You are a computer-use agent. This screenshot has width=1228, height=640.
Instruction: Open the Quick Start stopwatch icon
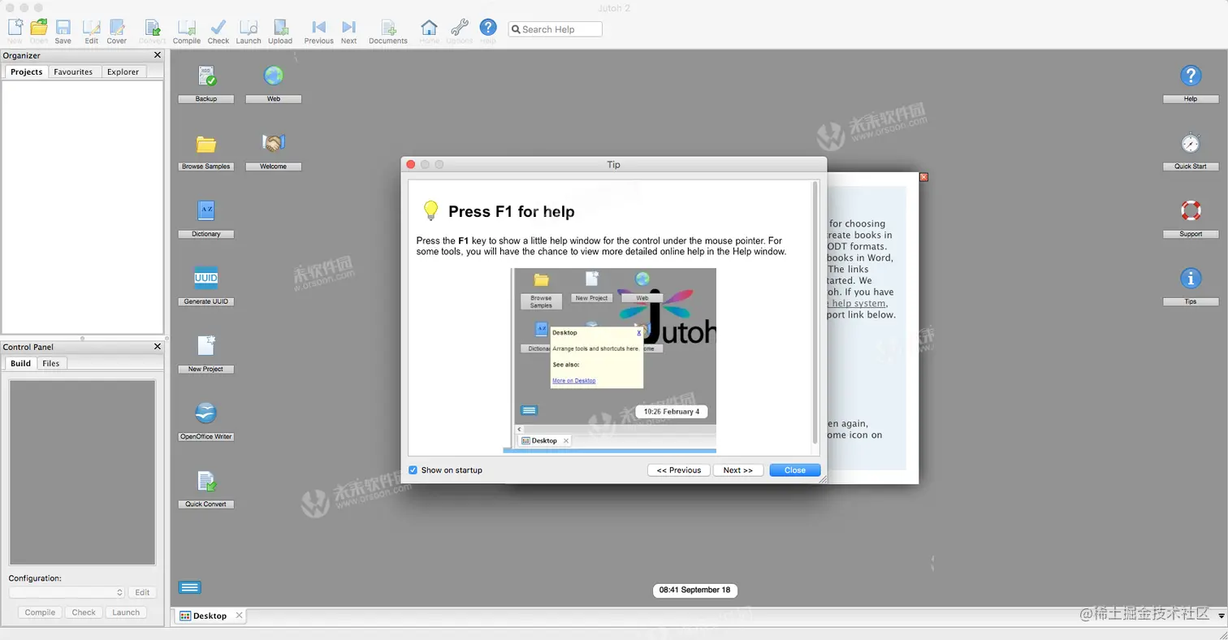(x=1191, y=151)
